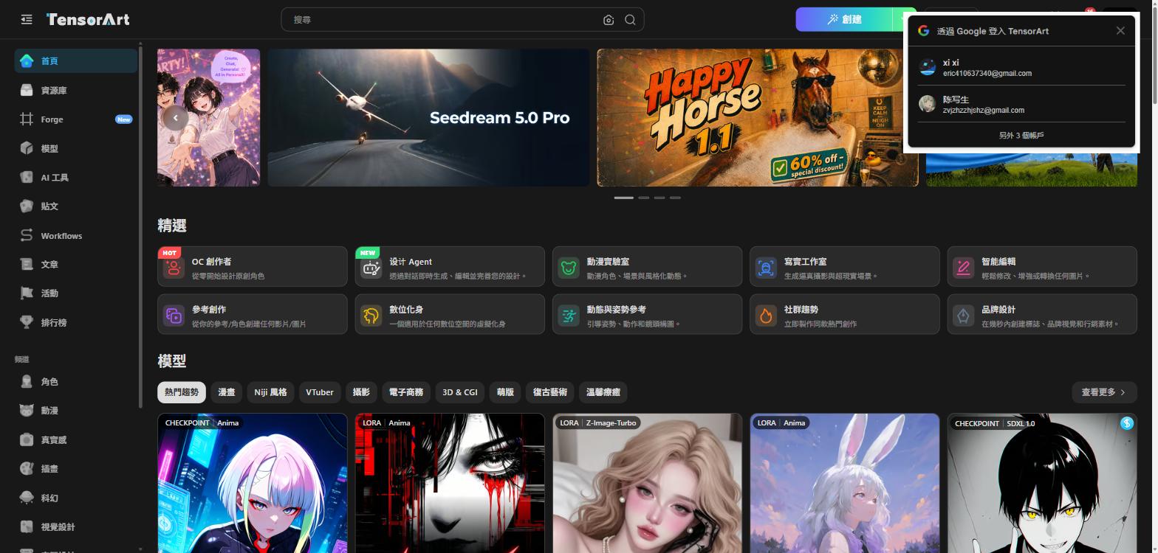The image size is (1158, 553).
Task: Open 文章 in the sidebar
Action: [x=75, y=264]
